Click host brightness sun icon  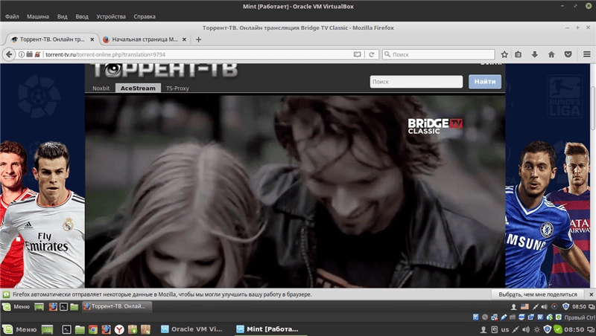(x=536, y=329)
